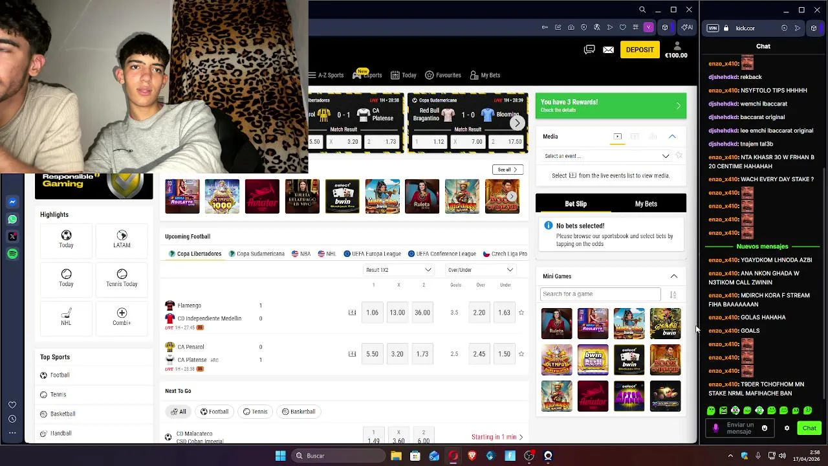This screenshot has height=466, width=828.
Task: Open the account profile icon above €100.00
Action: (677, 46)
